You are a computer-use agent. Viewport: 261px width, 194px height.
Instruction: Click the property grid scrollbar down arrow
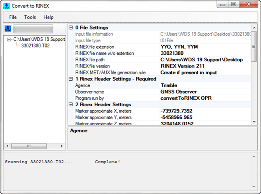254,122
